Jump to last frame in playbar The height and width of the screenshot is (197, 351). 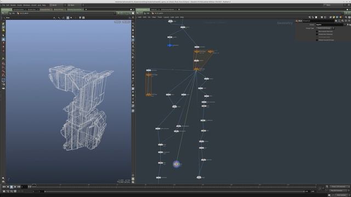coord(19,187)
